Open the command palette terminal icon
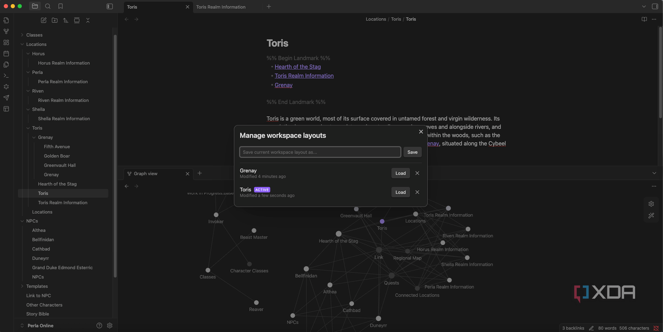 pos(6,75)
